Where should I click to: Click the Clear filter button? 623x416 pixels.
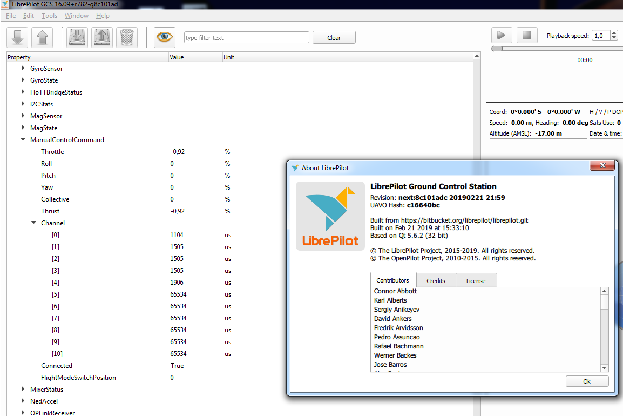tap(334, 38)
